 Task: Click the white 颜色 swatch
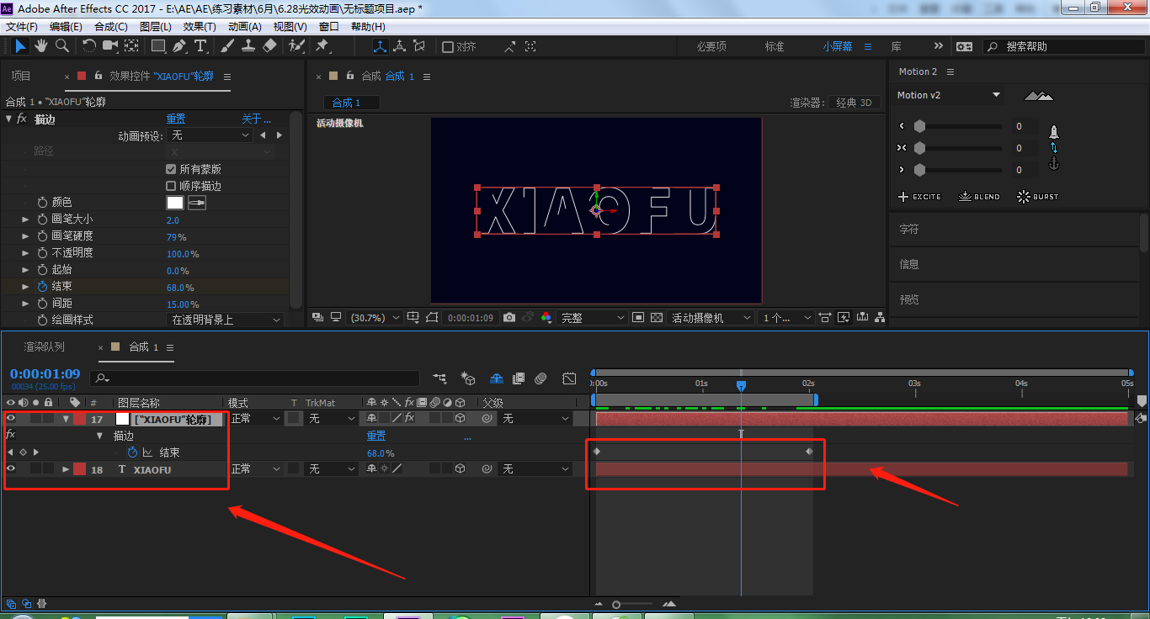click(175, 203)
